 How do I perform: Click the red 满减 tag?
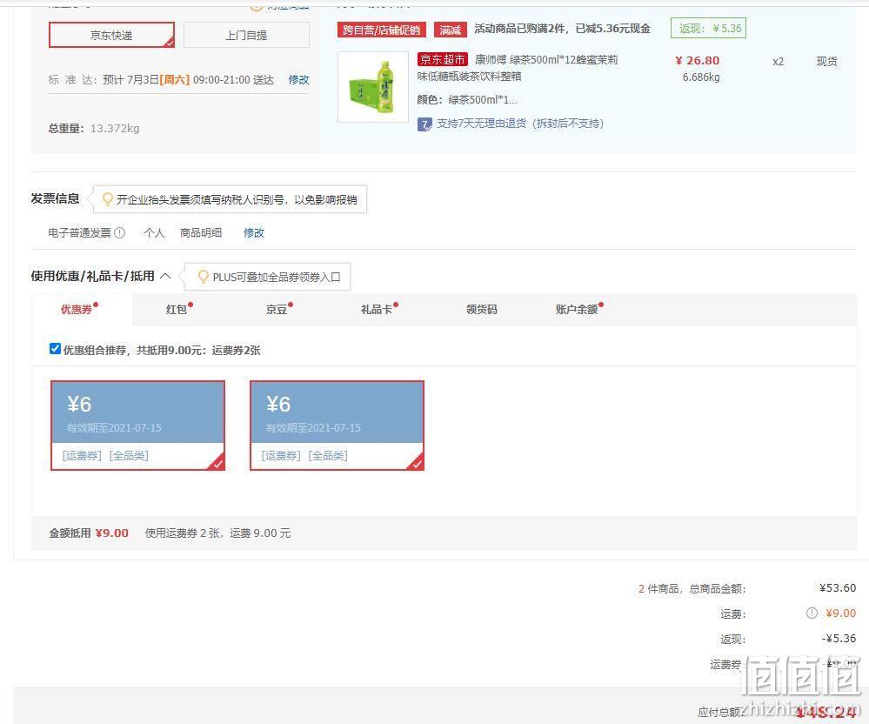point(450,30)
